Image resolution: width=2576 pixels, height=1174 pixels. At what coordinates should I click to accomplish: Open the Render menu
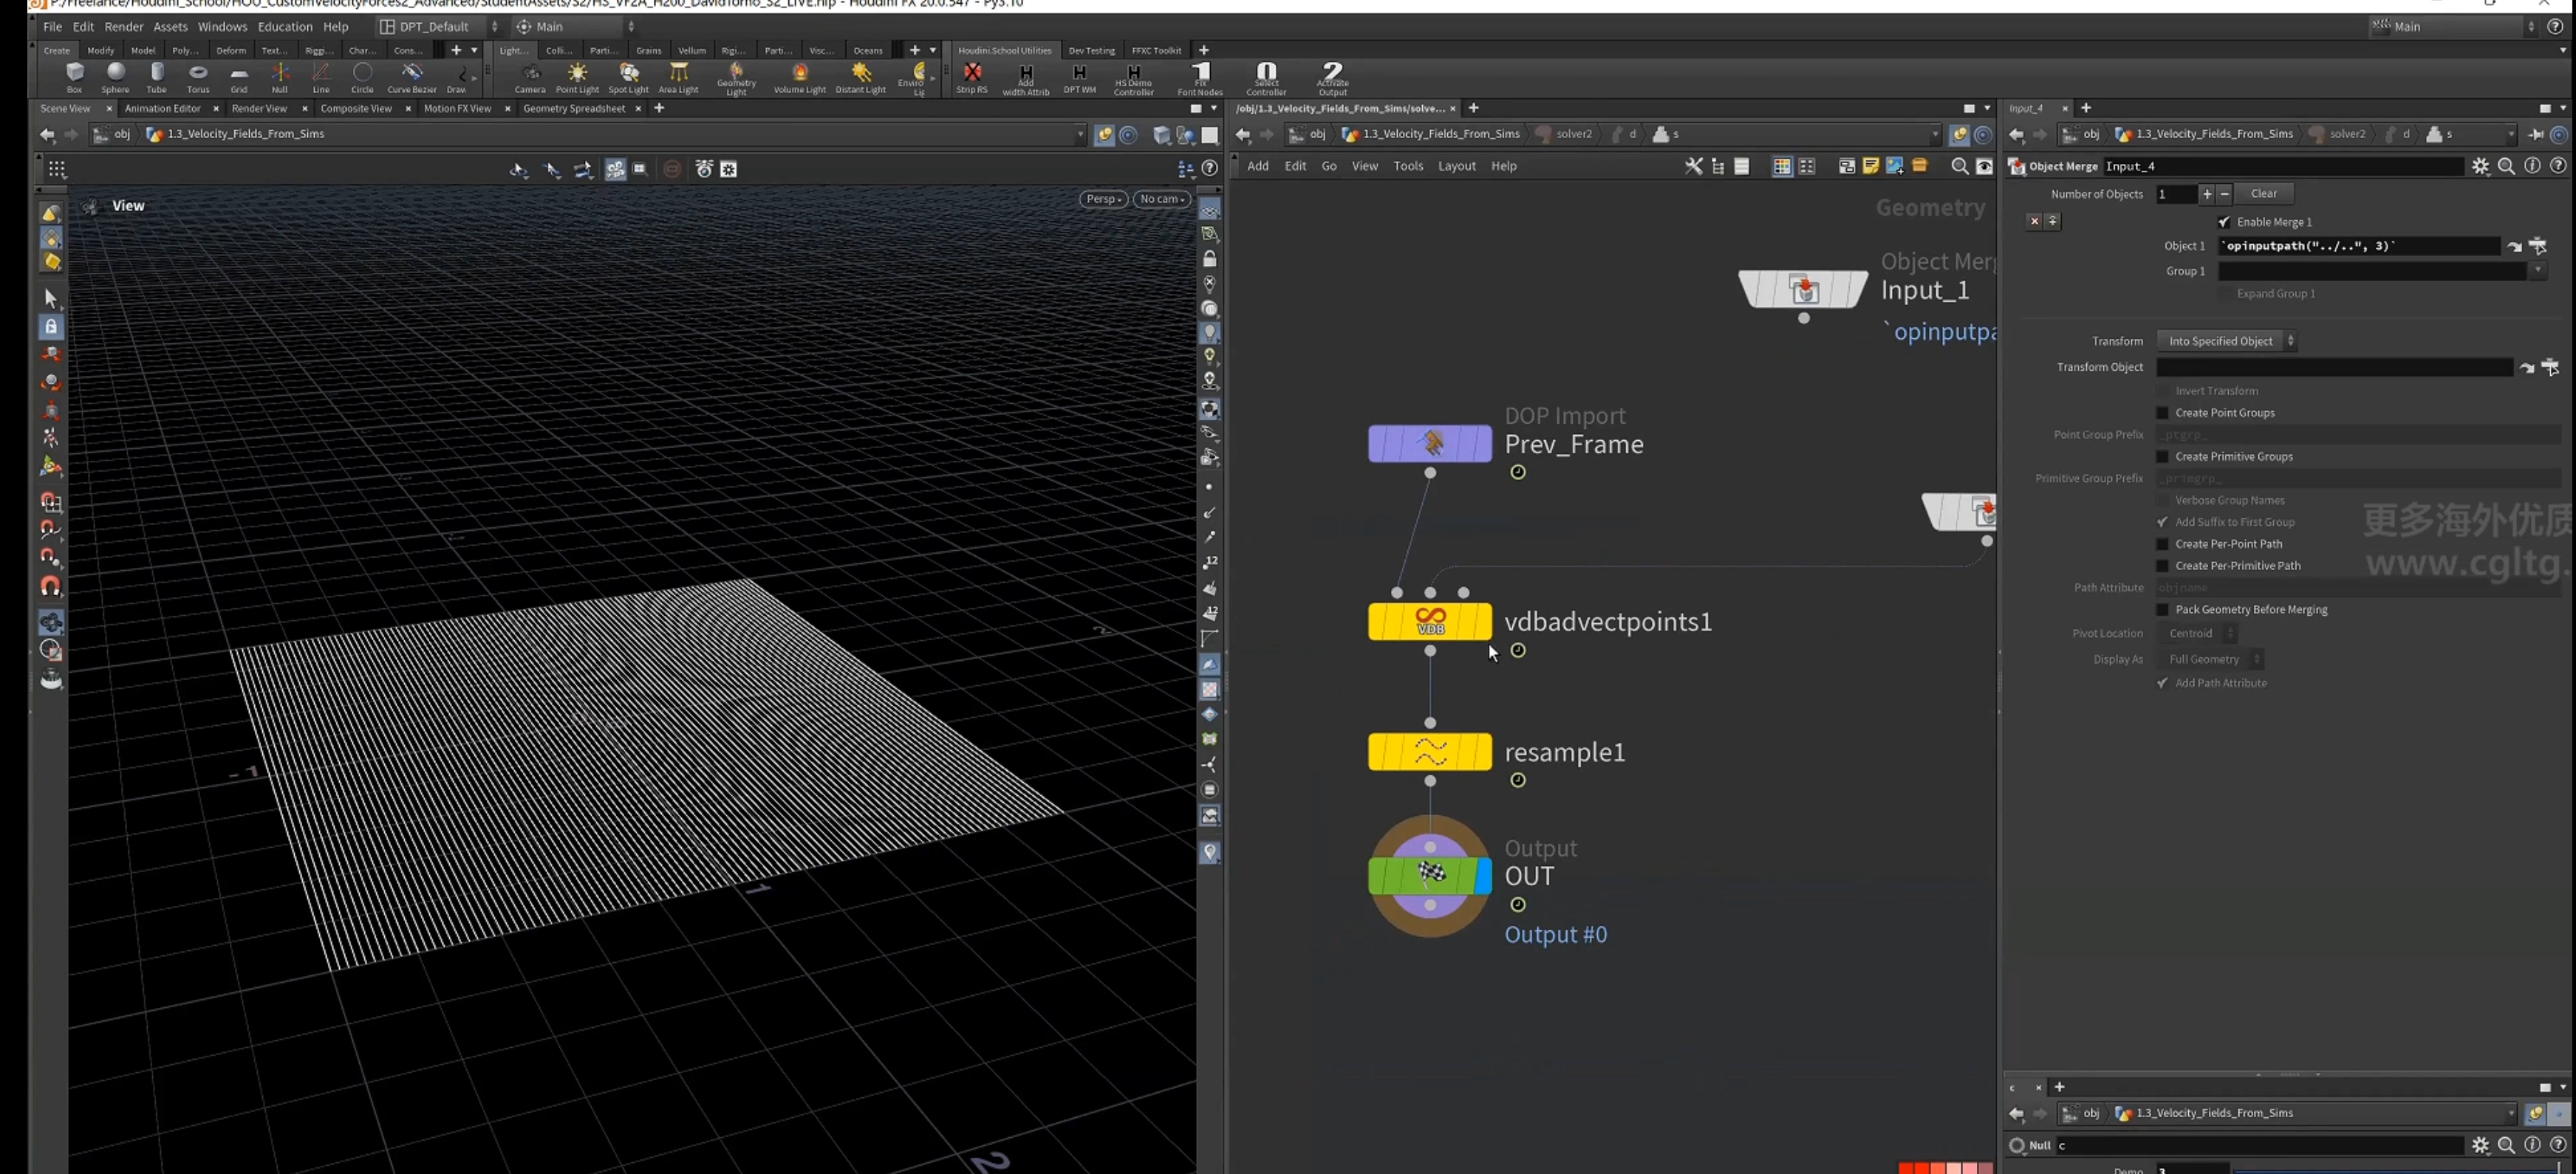(124, 27)
